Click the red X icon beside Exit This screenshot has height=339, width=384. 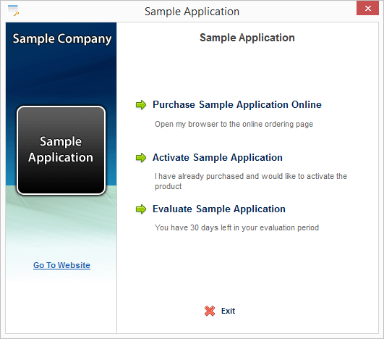pos(210,311)
